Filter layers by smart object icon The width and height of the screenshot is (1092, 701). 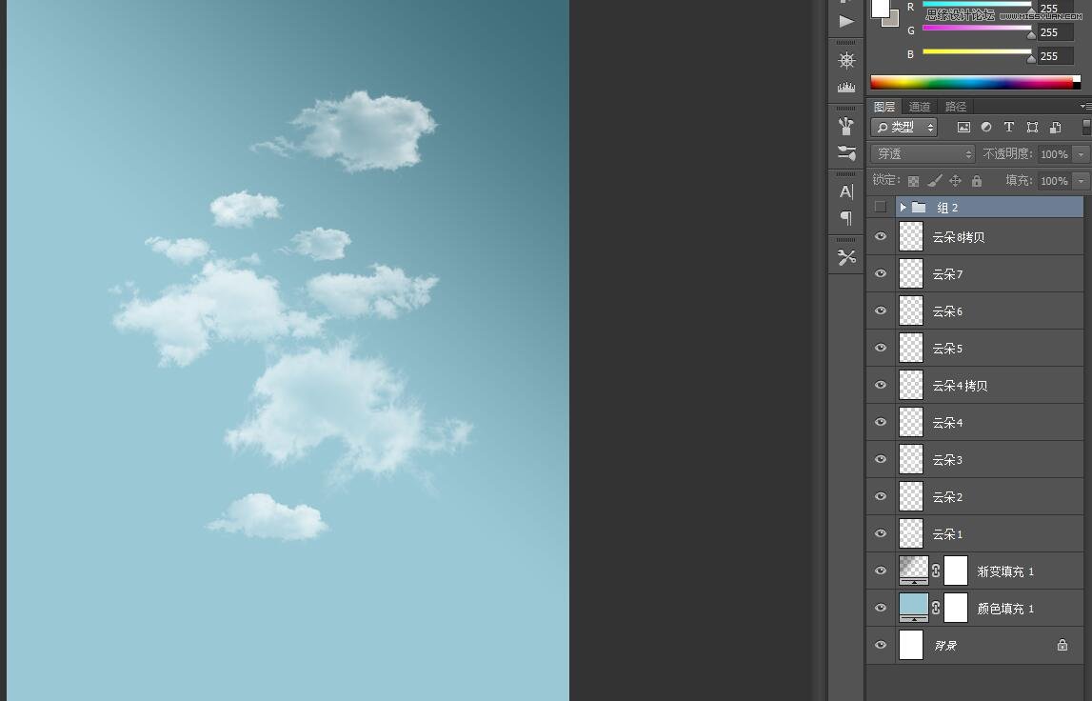click(x=1056, y=127)
